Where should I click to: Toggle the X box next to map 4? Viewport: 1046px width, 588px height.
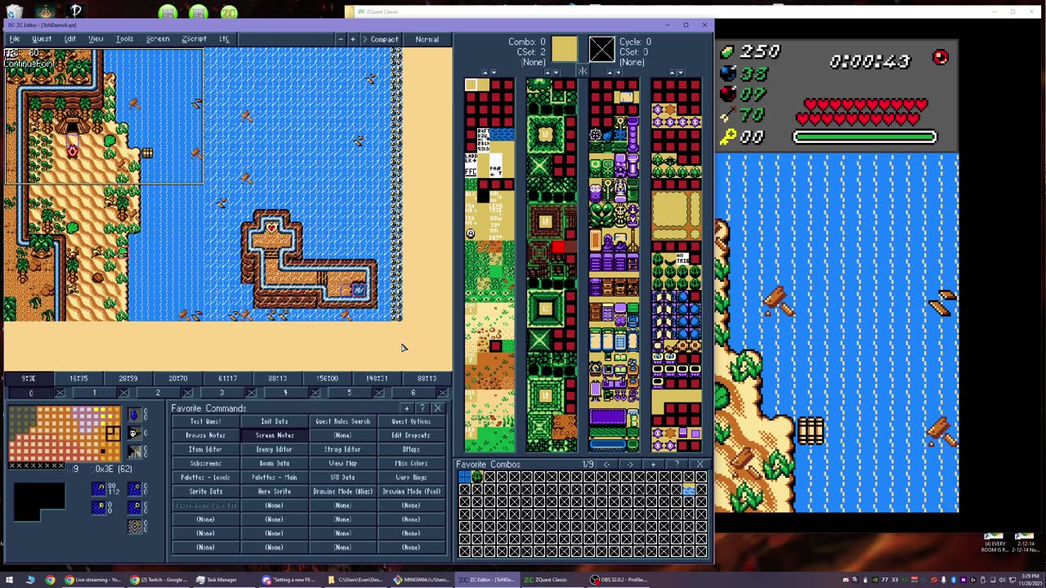coord(315,393)
